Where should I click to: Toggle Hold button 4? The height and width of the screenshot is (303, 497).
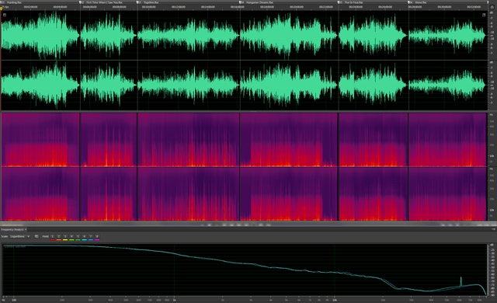point(71,236)
